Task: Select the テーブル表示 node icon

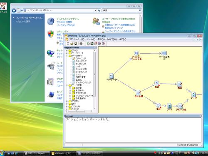Action: 164,53
